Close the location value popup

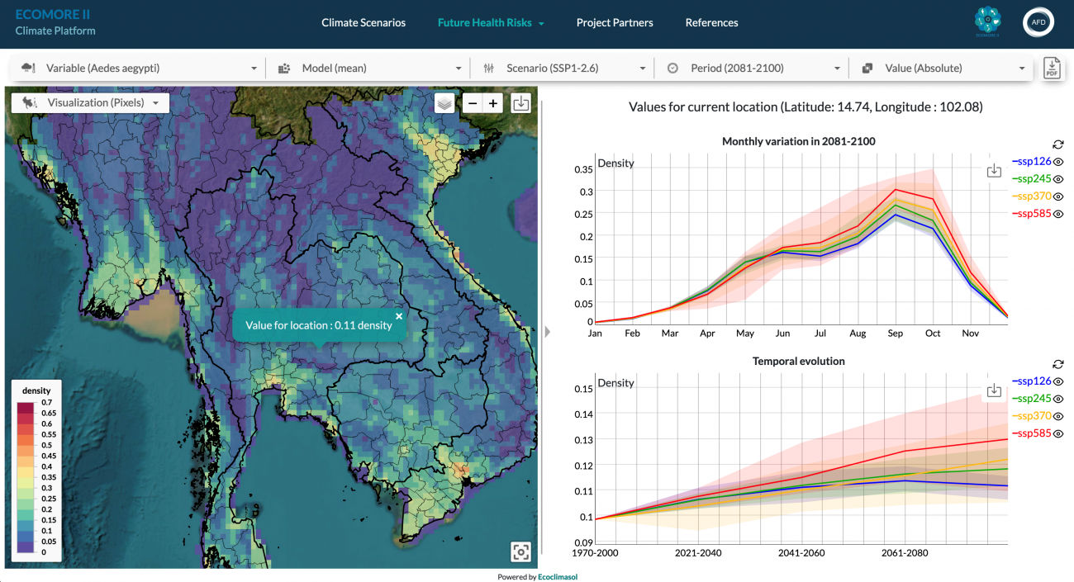click(399, 315)
